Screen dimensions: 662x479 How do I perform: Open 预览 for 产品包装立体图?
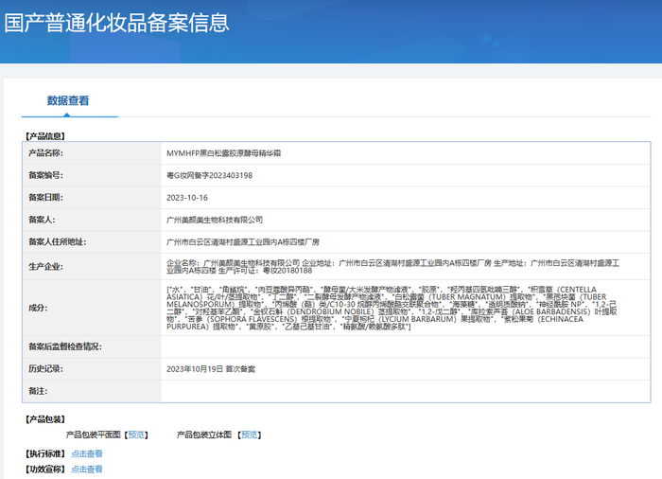250,435
